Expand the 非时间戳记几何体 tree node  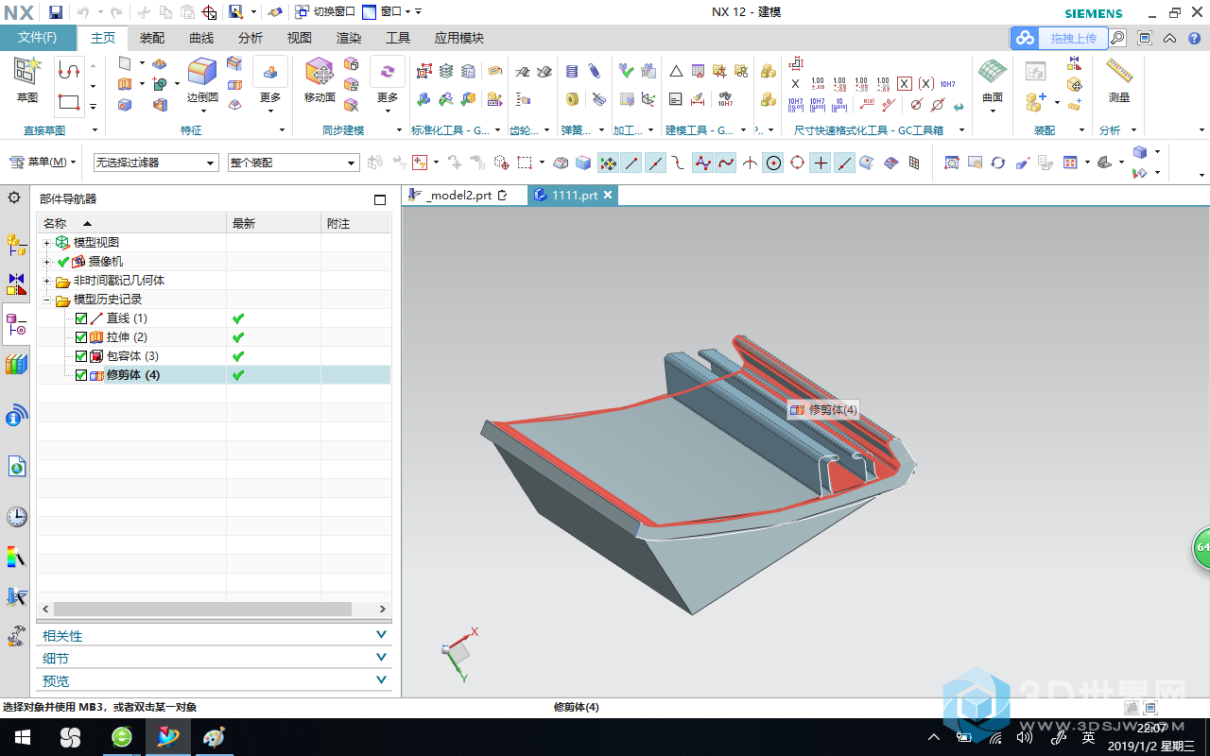coord(47,281)
